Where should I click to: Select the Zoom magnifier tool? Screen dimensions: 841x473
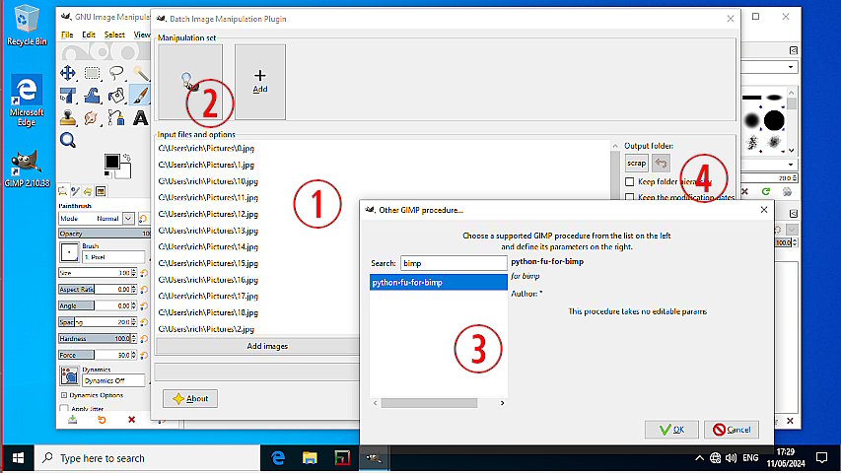pyautogui.click(x=68, y=140)
